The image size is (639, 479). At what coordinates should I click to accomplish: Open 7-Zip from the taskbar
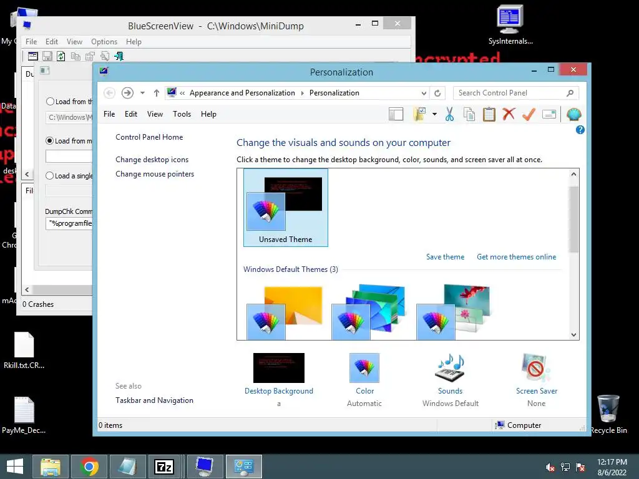pos(164,467)
